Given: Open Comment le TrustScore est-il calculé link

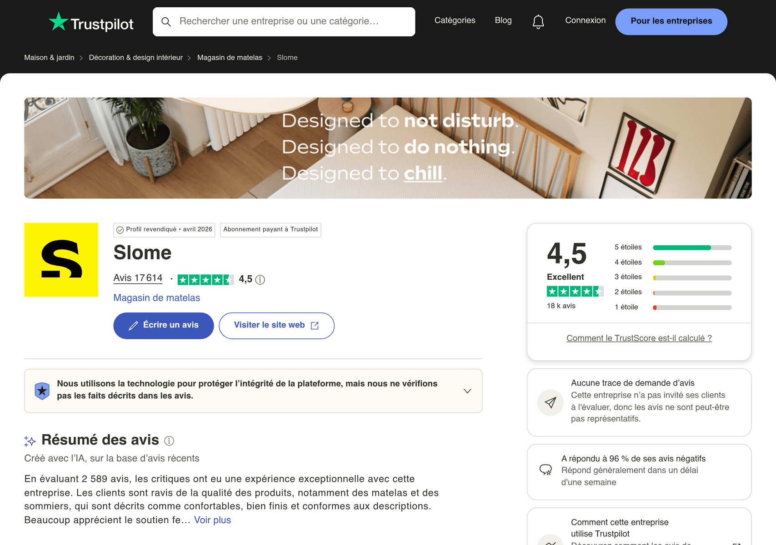Looking at the screenshot, I should [639, 338].
